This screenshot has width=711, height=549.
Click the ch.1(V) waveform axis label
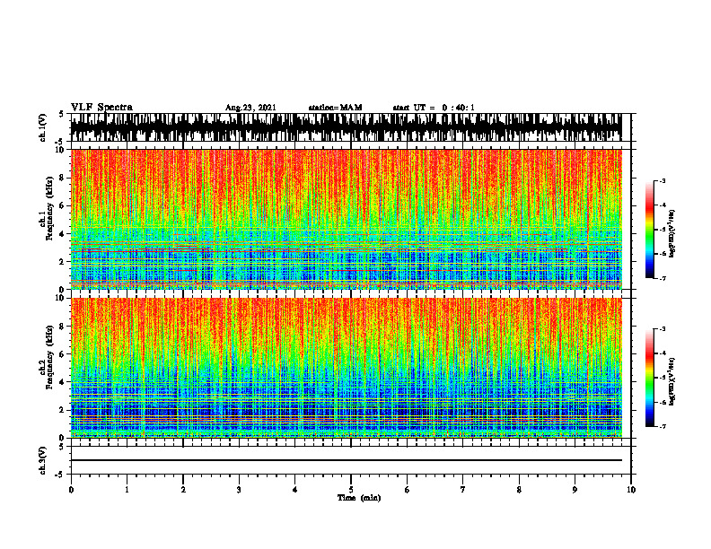(x=42, y=127)
